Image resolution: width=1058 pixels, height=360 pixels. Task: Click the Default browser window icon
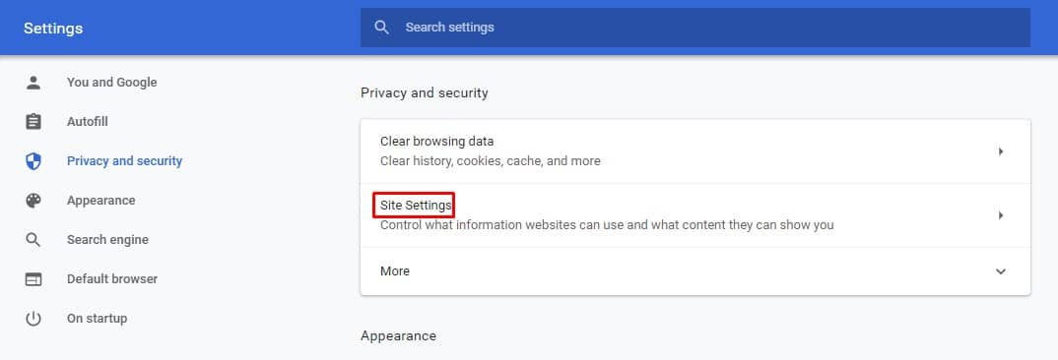33,279
